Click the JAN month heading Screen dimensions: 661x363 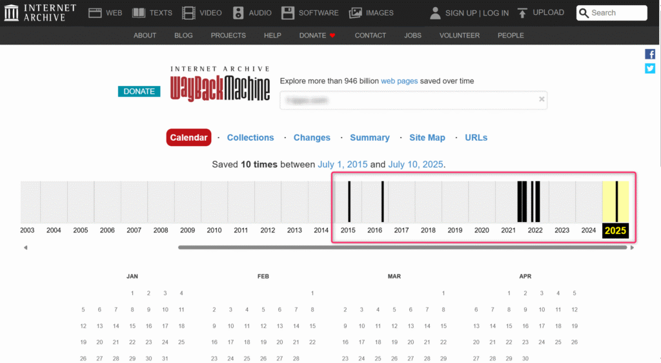[x=132, y=276]
